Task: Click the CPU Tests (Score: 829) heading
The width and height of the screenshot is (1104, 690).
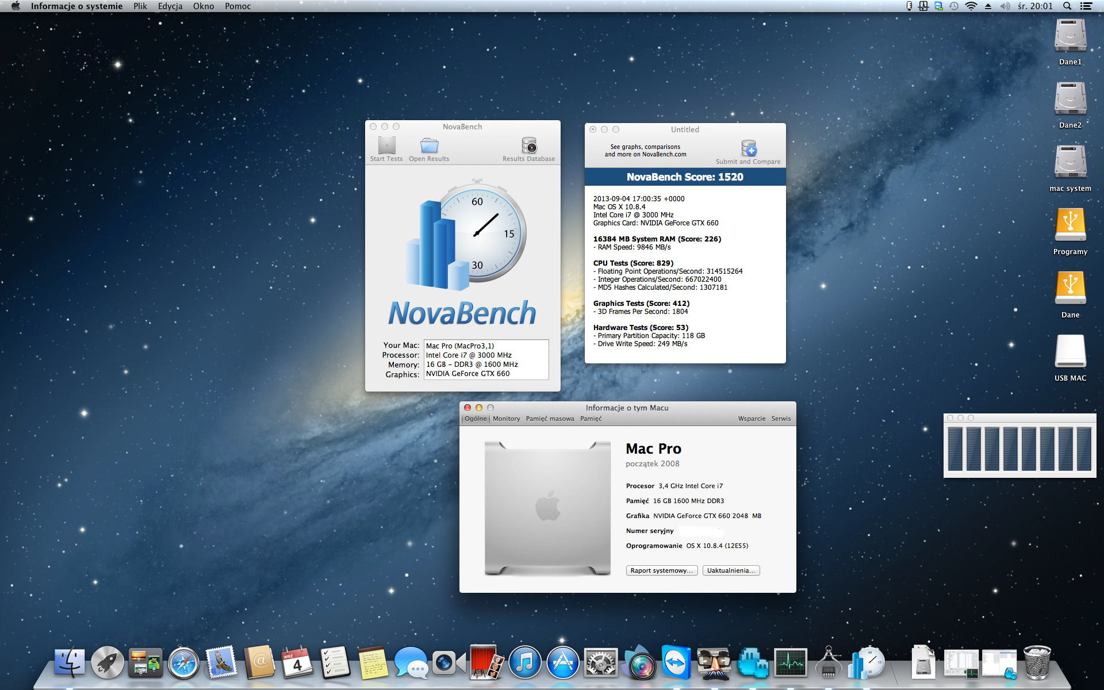Action: (634, 263)
